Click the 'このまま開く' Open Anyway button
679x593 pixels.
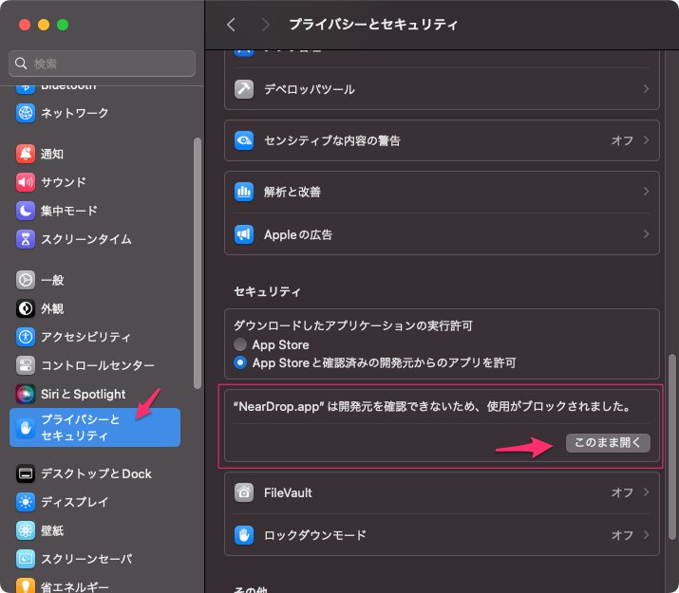coord(608,443)
